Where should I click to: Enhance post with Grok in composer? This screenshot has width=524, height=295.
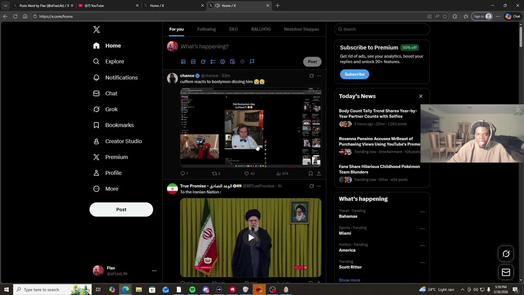pyautogui.click(x=203, y=62)
